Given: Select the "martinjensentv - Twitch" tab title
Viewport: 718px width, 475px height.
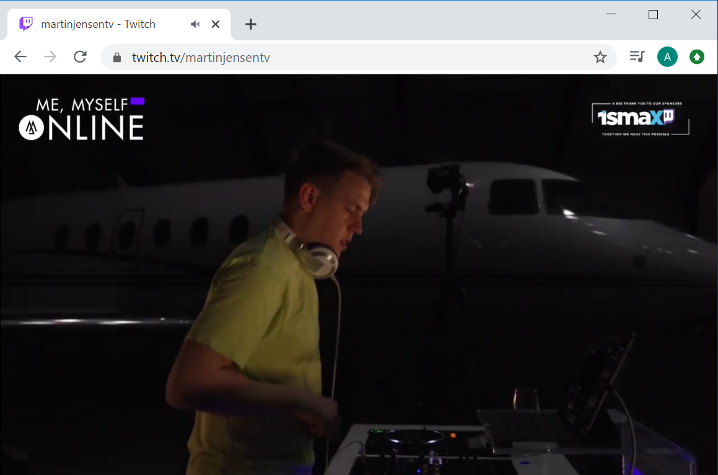Looking at the screenshot, I should (x=98, y=24).
